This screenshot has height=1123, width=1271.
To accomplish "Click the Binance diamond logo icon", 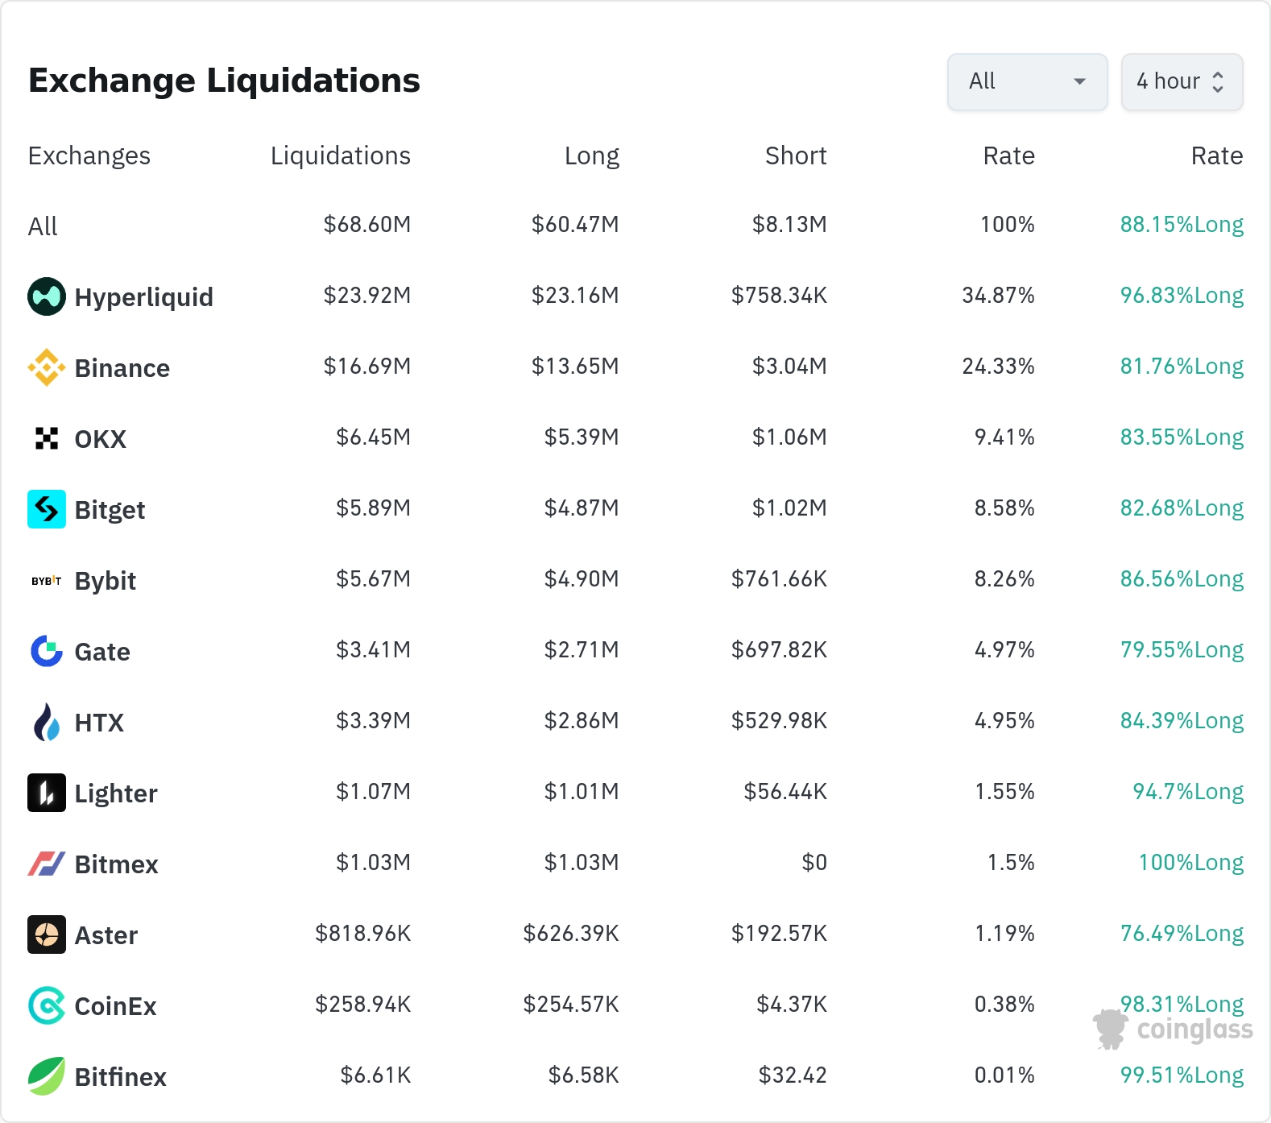I will pyautogui.click(x=47, y=367).
